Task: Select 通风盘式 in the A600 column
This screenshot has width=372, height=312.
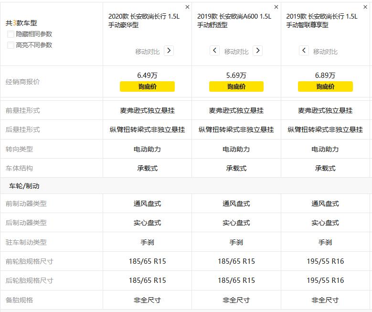Action: 236,204
